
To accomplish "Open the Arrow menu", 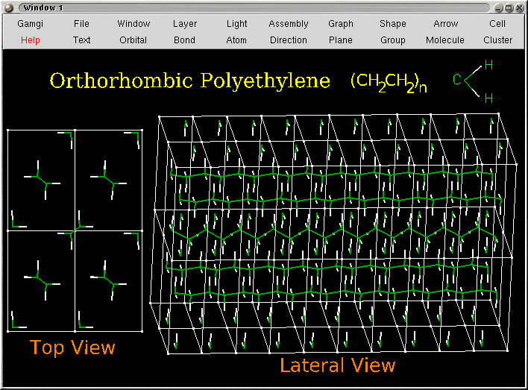I will pyautogui.click(x=446, y=24).
